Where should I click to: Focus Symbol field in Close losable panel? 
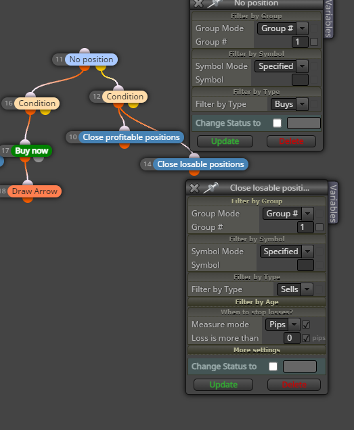[x=305, y=265]
